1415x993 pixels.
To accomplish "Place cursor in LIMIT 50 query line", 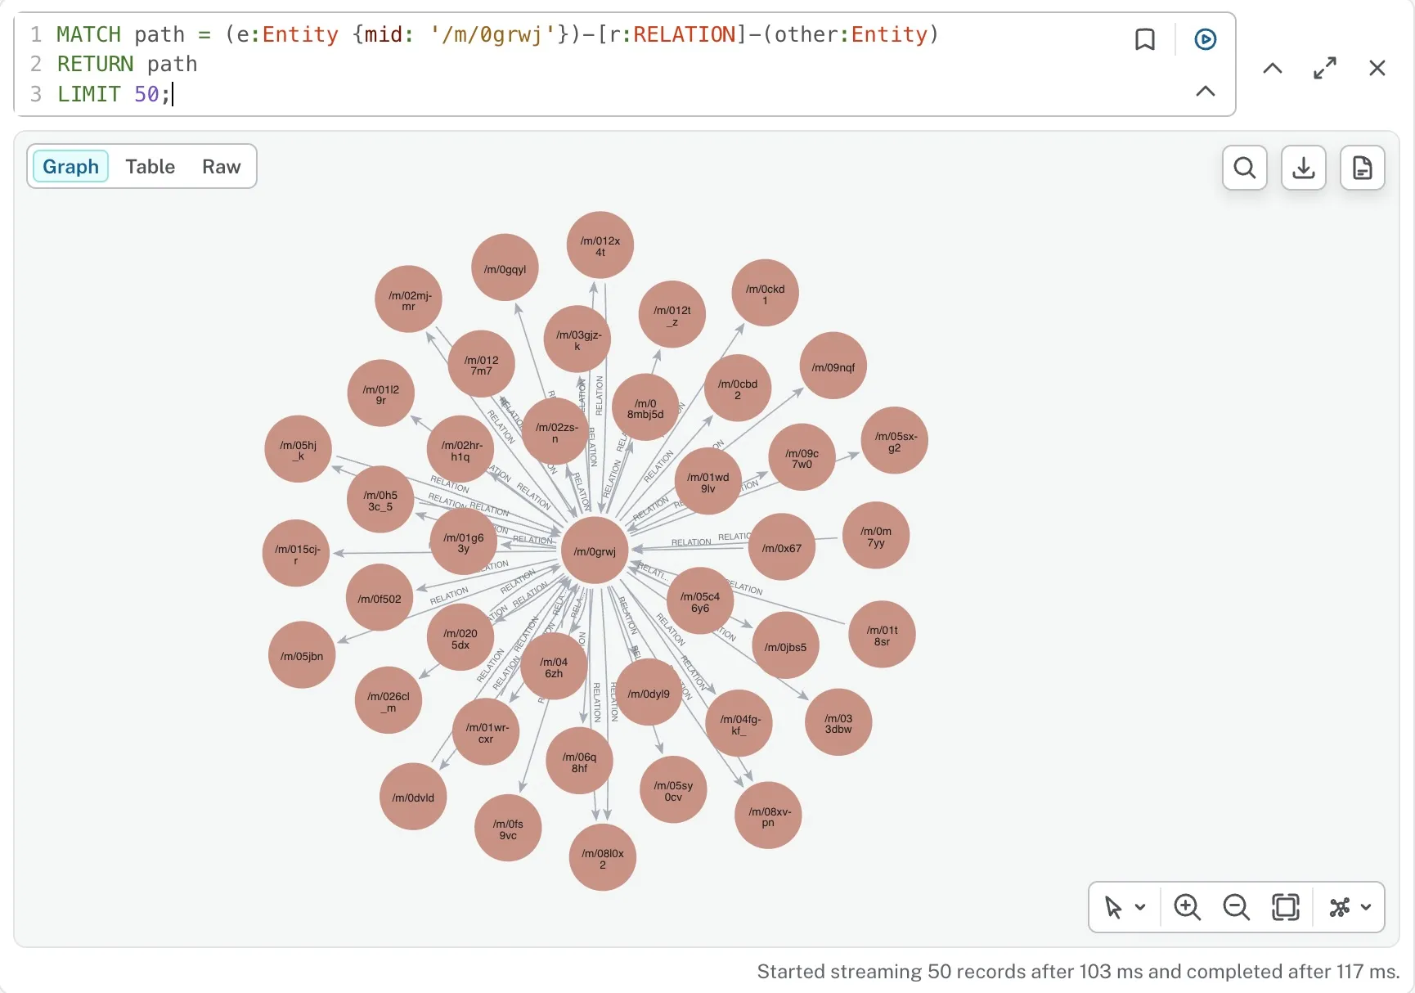I will click(115, 94).
